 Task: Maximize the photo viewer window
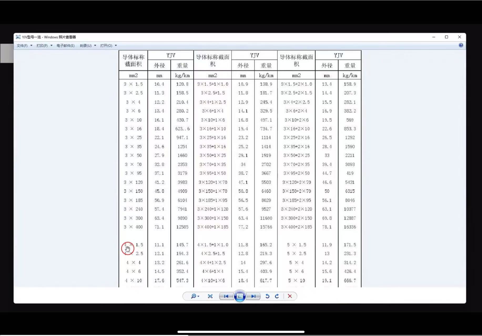pyautogui.click(x=447, y=37)
